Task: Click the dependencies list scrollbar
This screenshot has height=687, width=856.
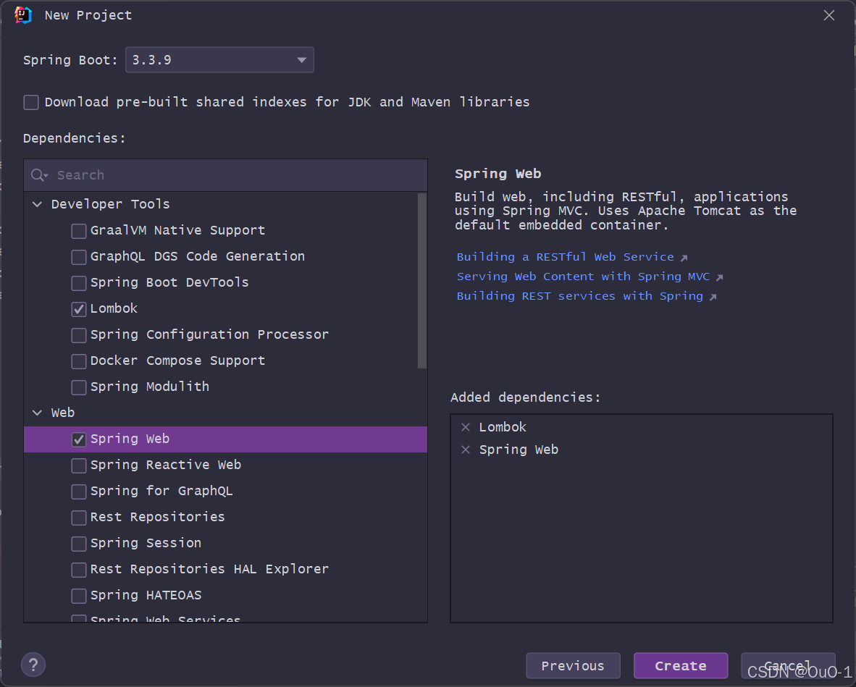Action: coord(421,281)
